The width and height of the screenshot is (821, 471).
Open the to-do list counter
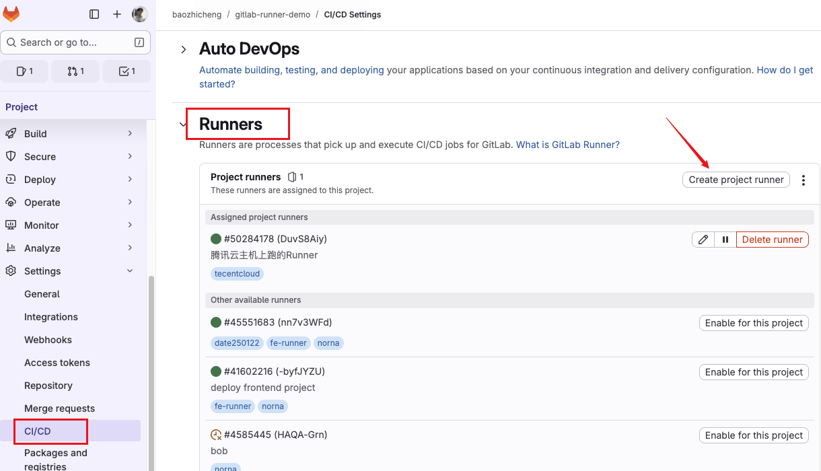click(127, 71)
